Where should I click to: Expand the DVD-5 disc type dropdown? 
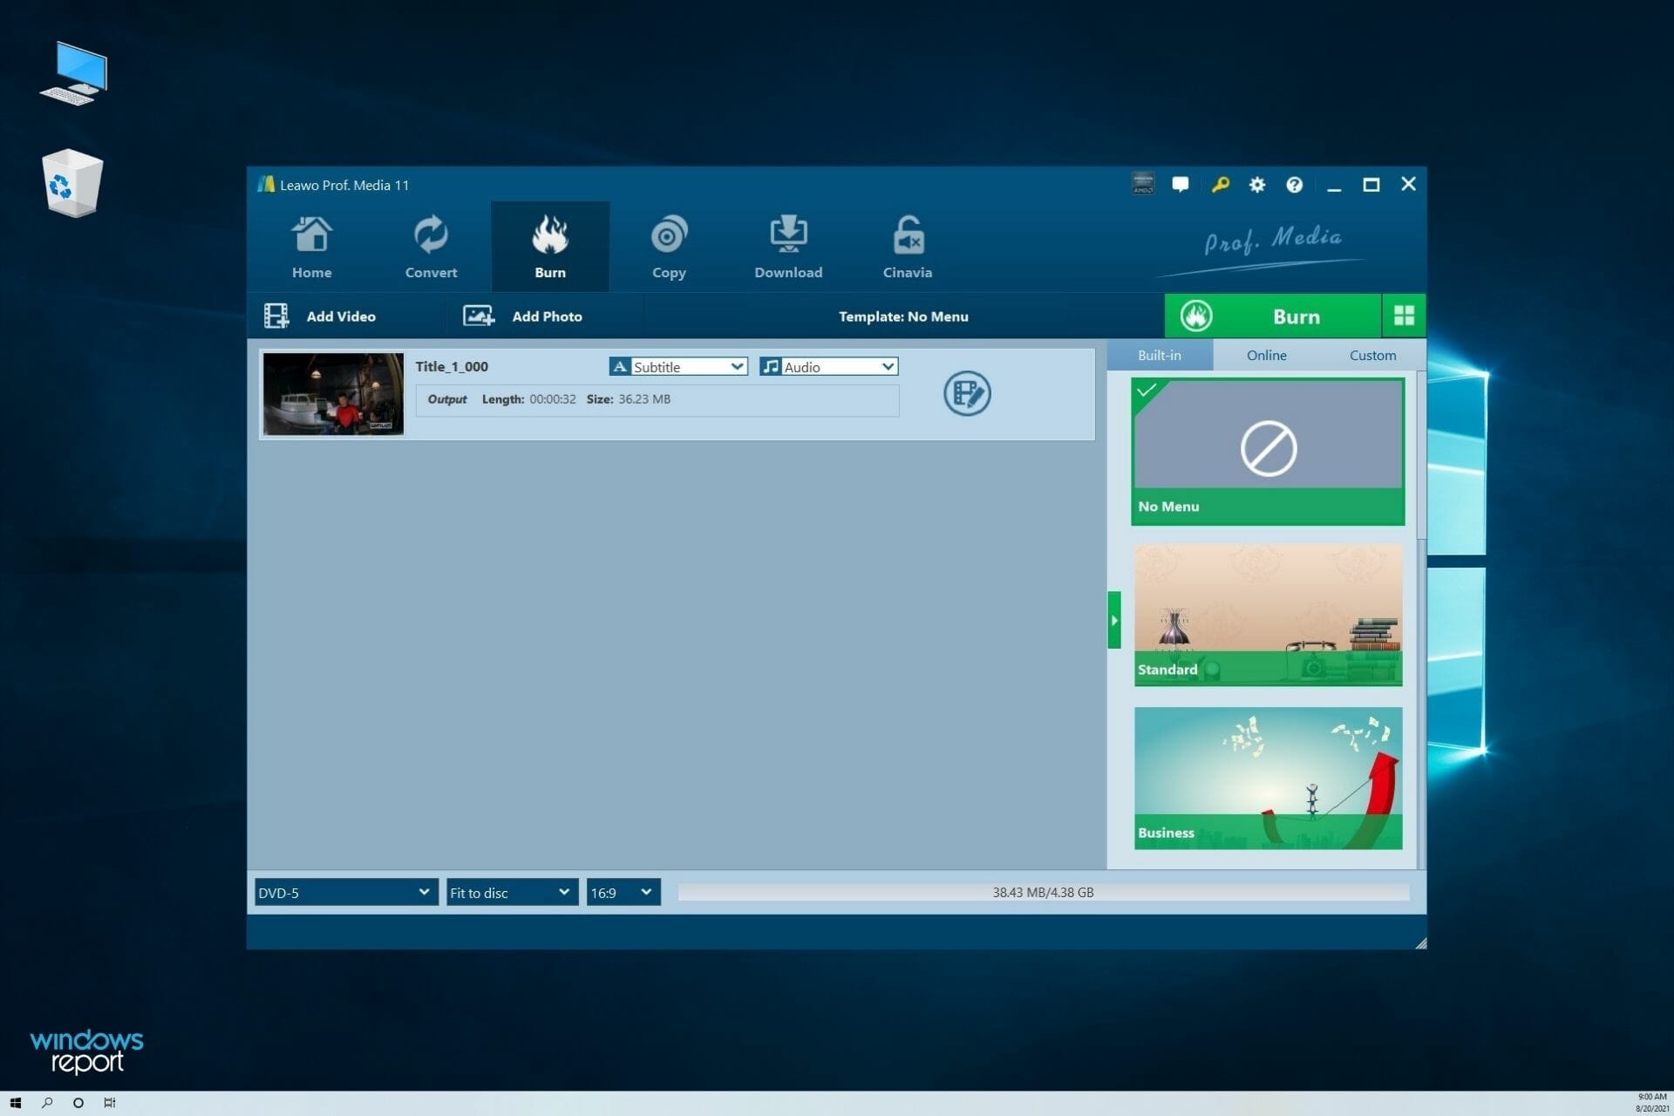341,892
